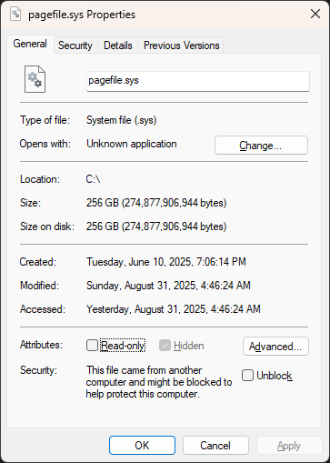The image size is (330, 463).
Task: Click the Apply button
Action: coord(289,446)
